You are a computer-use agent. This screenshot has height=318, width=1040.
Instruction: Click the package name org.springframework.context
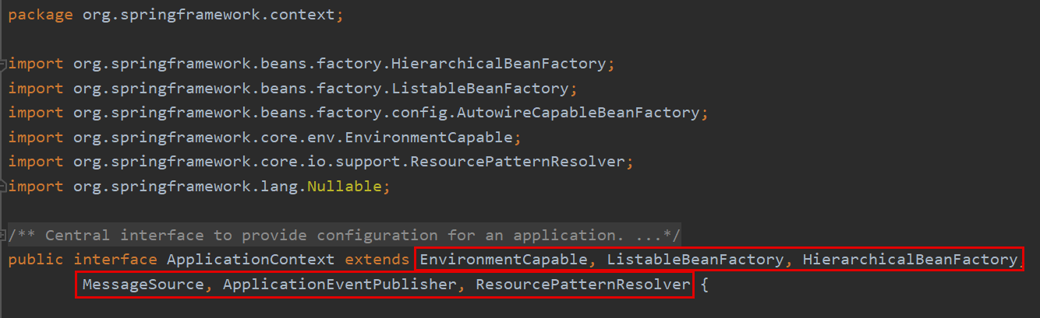[209, 16]
